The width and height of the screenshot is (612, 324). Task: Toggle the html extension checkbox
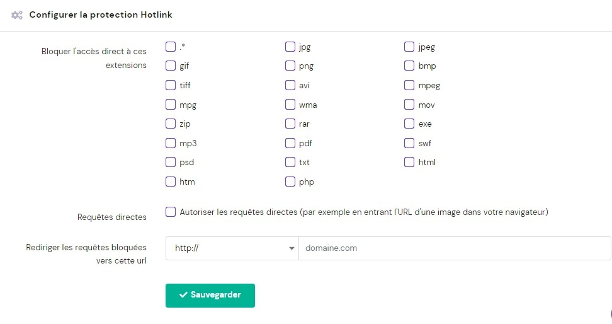coord(409,162)
